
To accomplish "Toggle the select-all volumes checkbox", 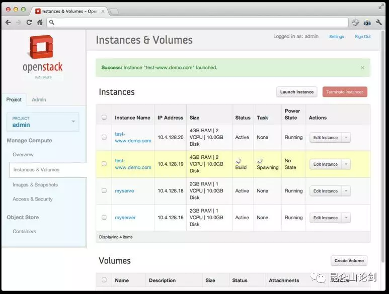I will point(104,280).
